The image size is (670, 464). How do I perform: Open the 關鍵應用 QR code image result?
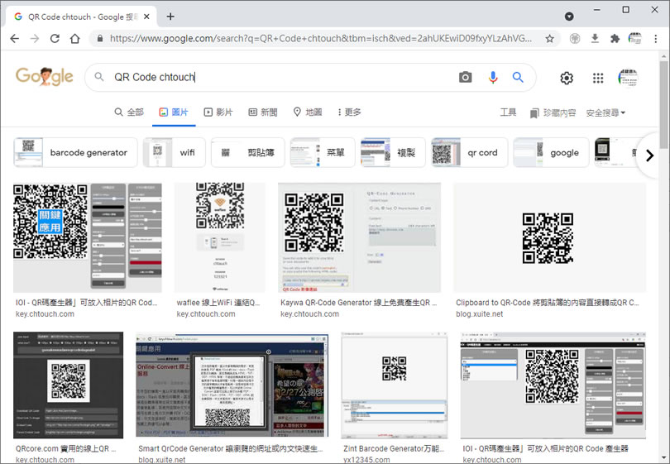88,237
